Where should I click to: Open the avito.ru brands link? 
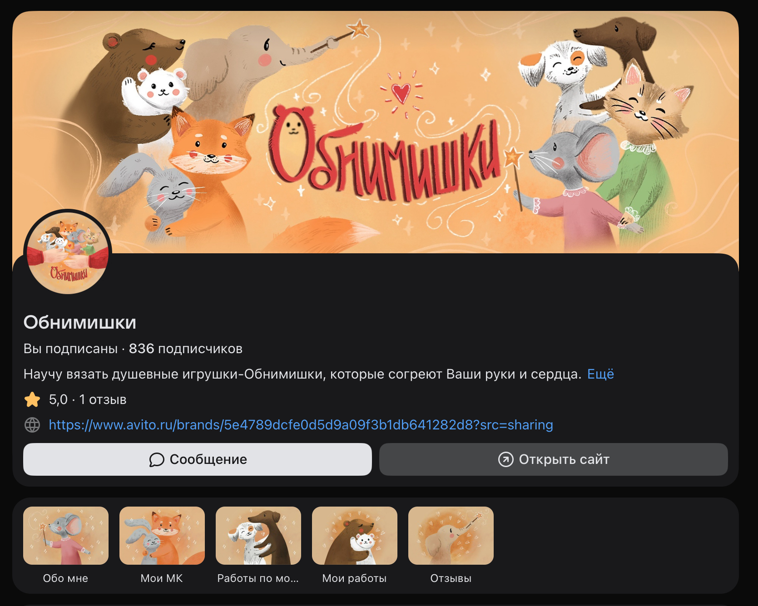pos(301,425)
